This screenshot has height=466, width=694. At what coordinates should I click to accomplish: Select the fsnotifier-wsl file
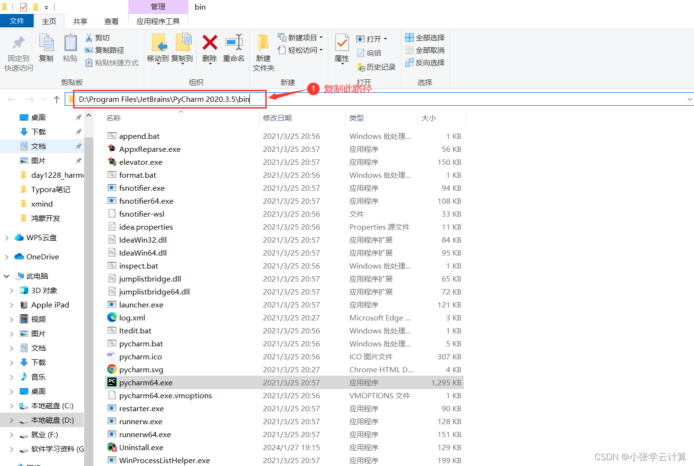point(142,214)
